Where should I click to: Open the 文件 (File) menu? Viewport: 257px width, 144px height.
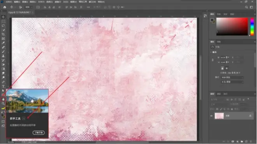click(x=9, y=2)
